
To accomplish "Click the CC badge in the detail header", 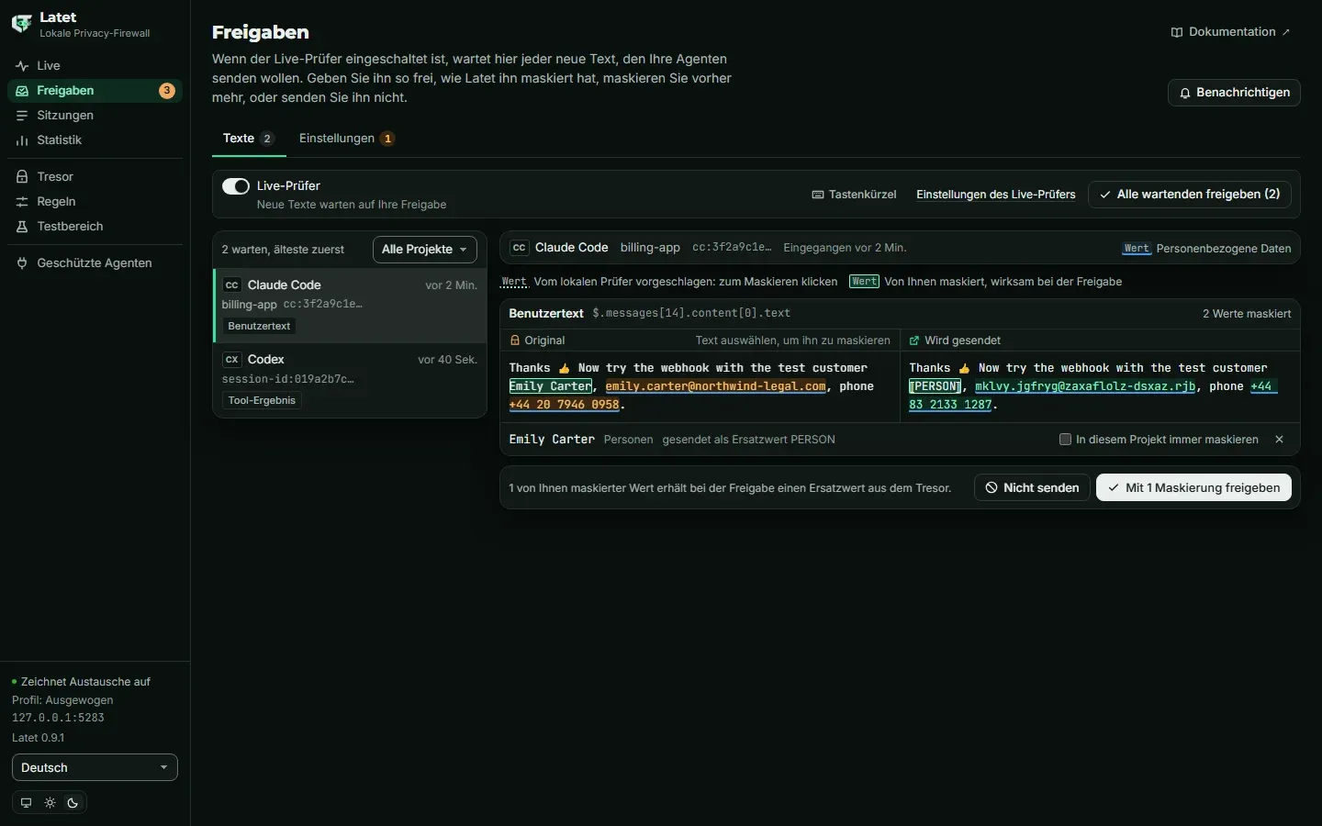I will [520, 248].
